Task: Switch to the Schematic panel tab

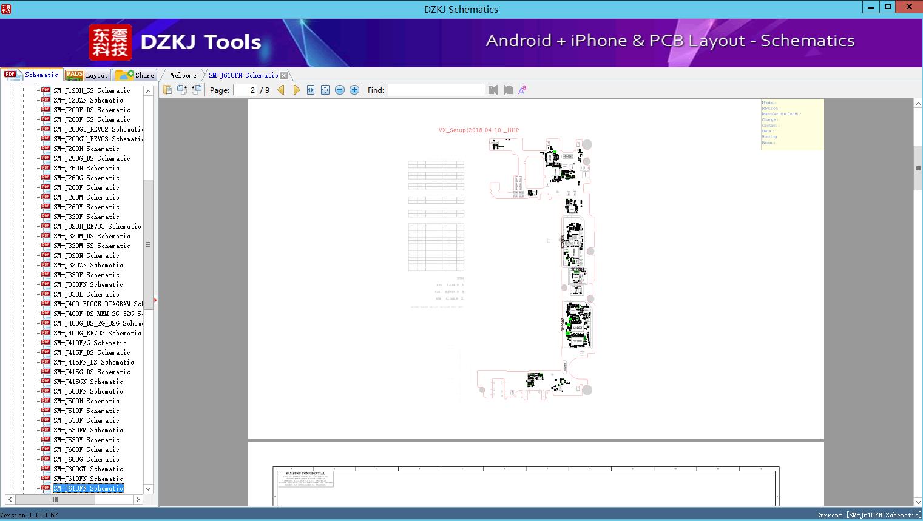Action: (32, 75)
